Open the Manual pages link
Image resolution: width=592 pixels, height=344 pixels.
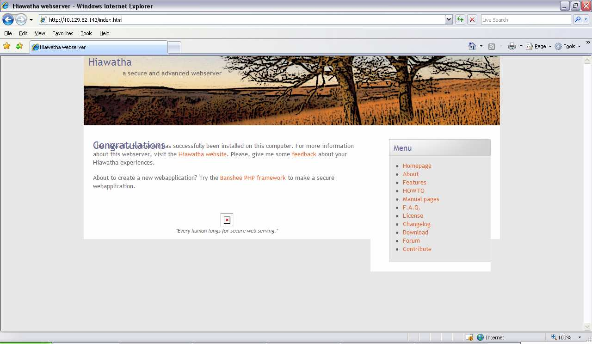coord(421,199)
